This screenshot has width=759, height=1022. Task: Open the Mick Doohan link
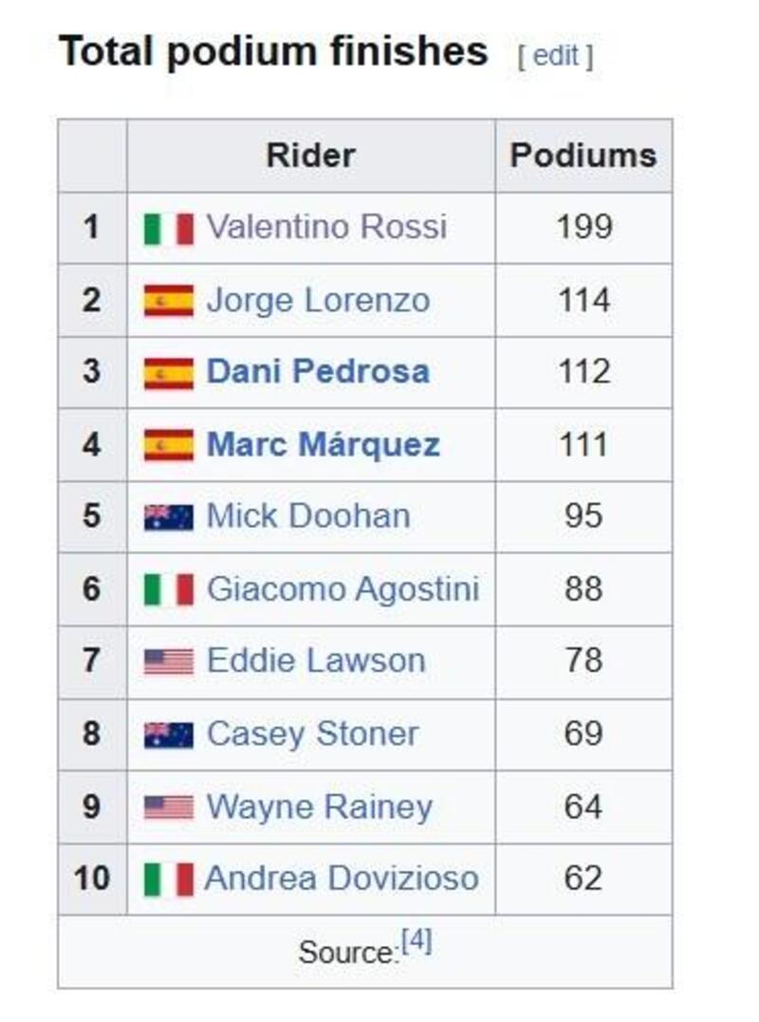(x=308, y=516)
